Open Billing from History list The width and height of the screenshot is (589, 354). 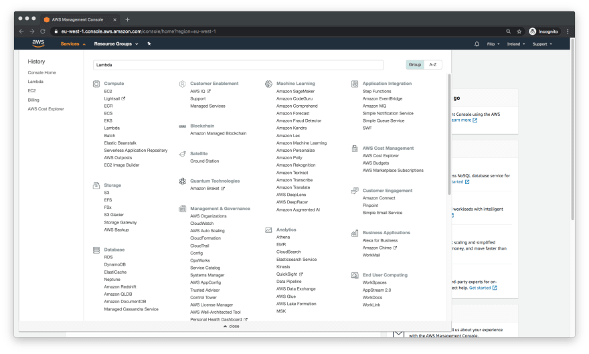click(x=33, y=100)
